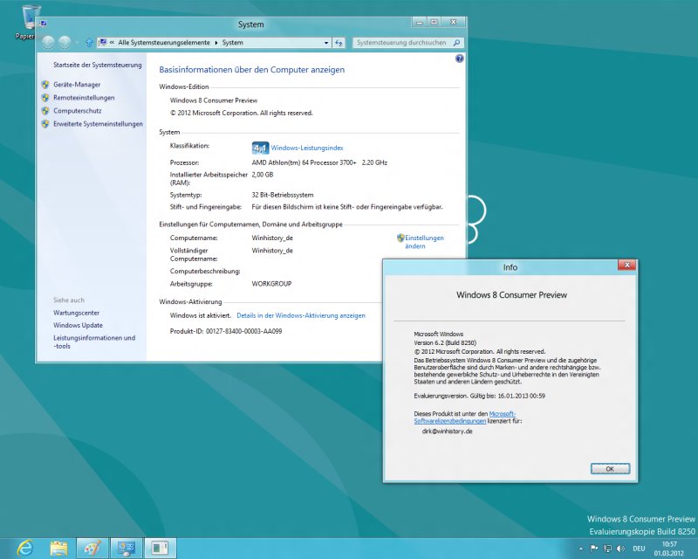Click OK in the Info dialog

(610, 469)
